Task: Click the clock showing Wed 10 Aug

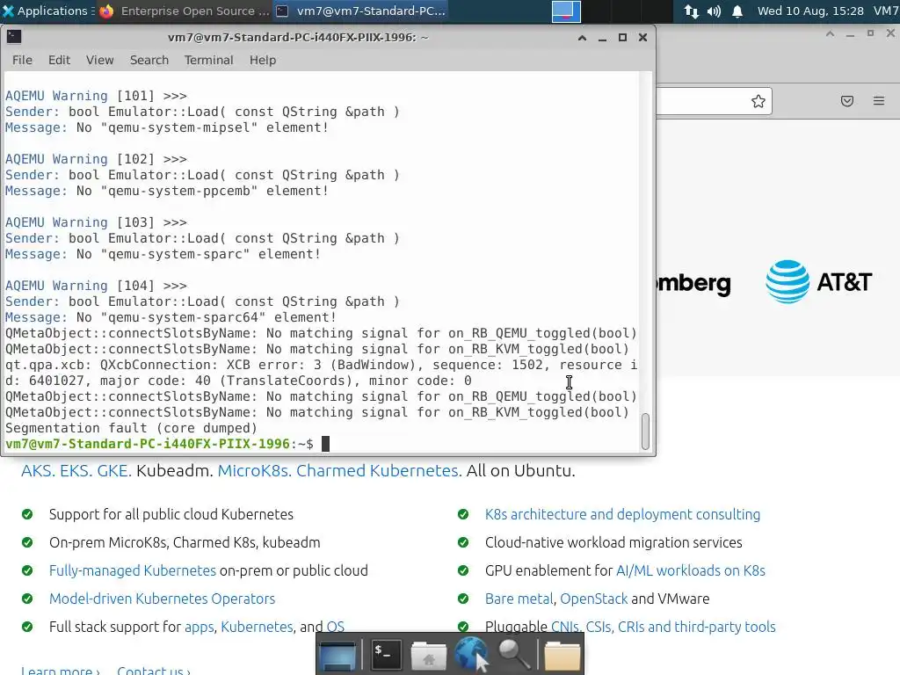Action: [x=809, y=11]
